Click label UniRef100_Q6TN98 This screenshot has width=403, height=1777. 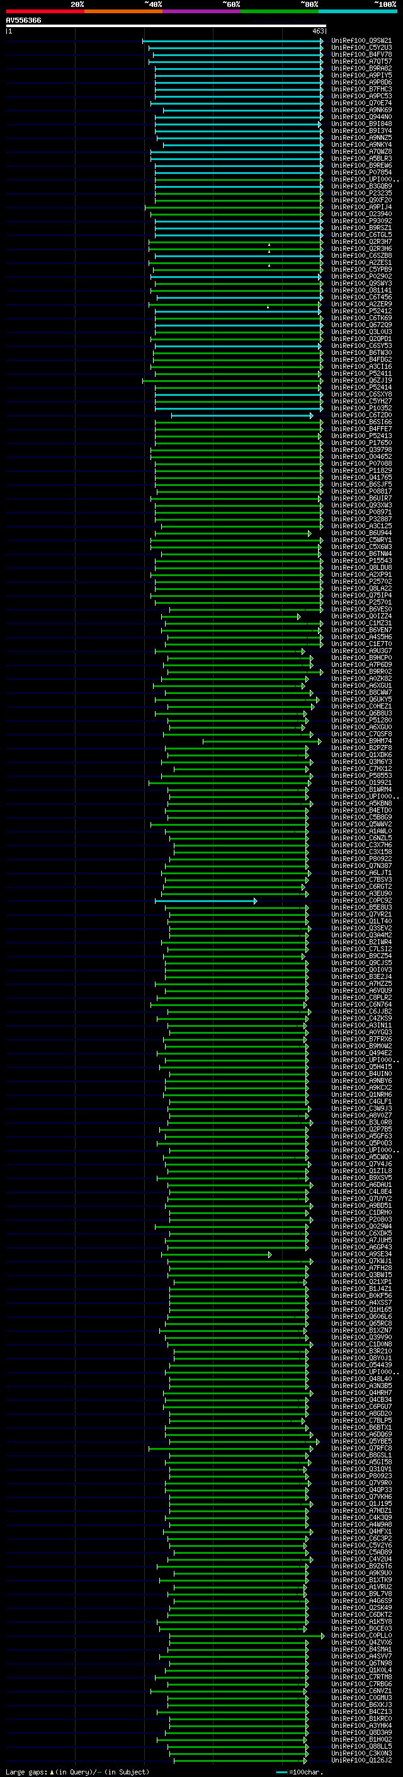click(x=361, y=1663)
